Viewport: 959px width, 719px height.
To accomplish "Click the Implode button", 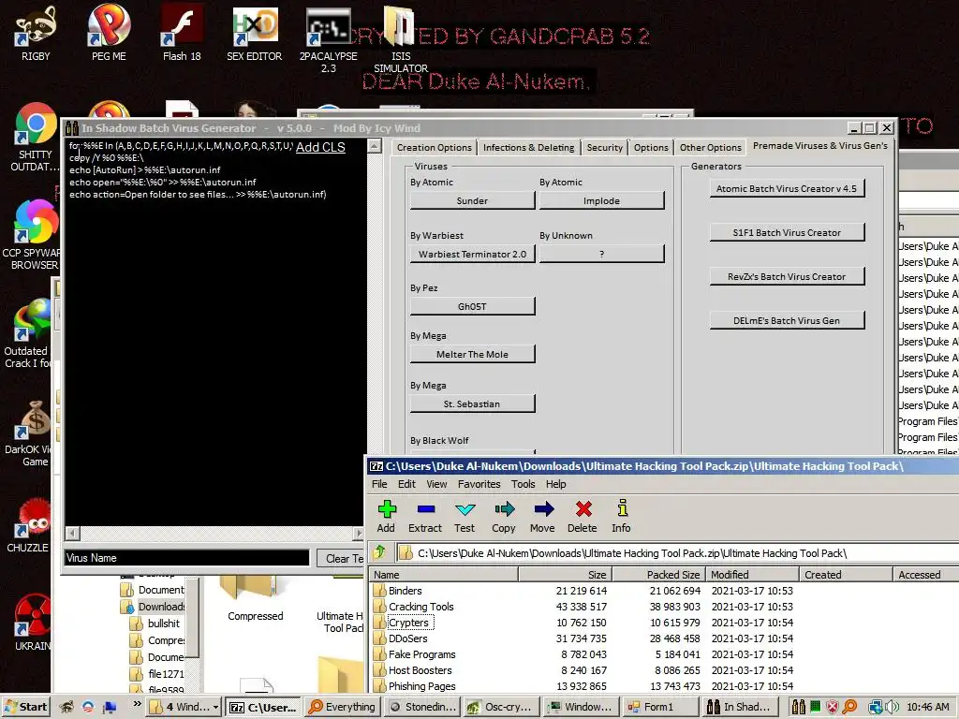I will coord(601,200).
